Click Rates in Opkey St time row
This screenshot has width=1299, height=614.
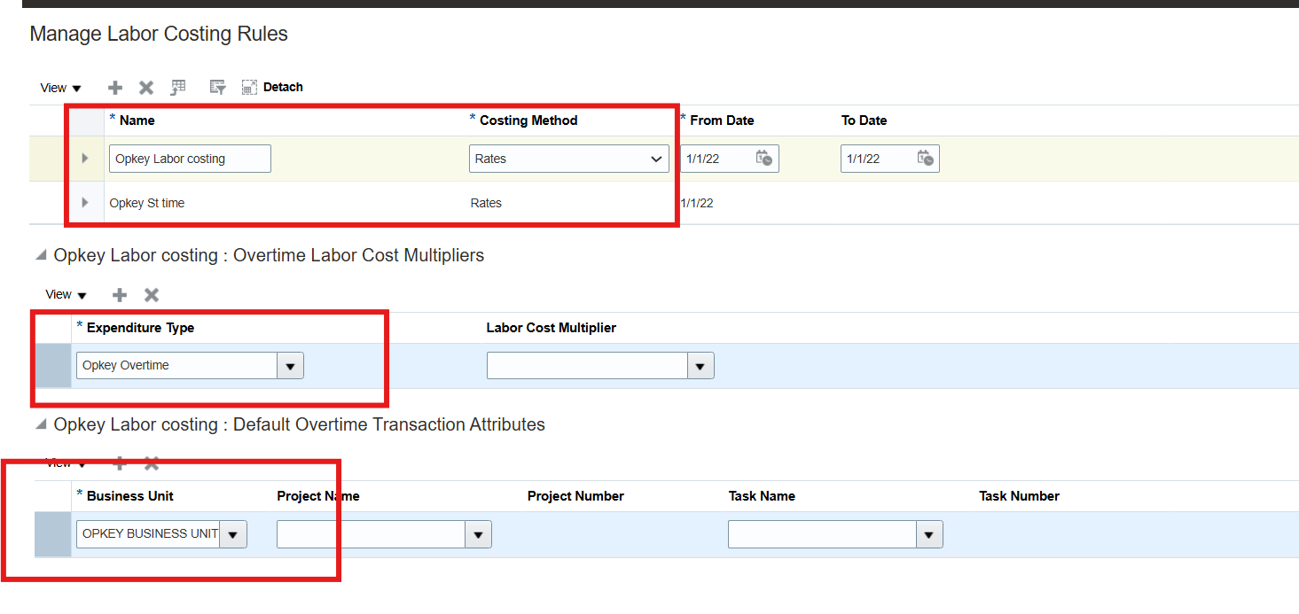click(486, 203)
